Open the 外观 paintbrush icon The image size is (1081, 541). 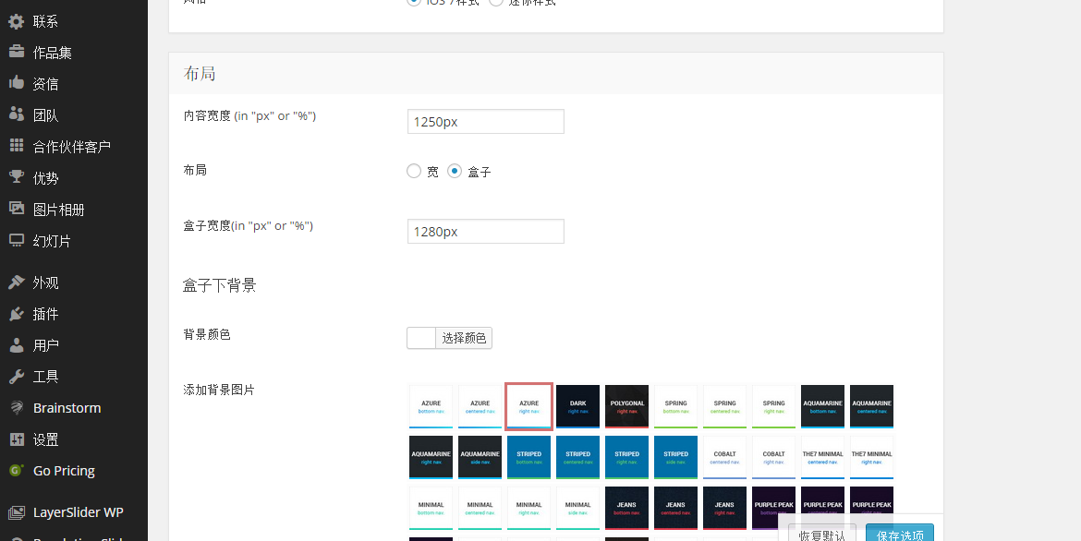pyautogui.click(x=16, y=283)
